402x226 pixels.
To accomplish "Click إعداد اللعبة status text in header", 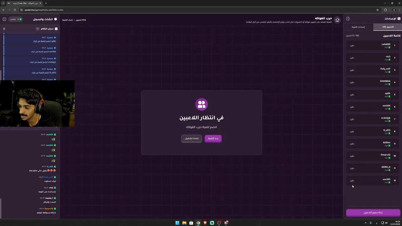I will pyautogui.click(x=68, y=20).
